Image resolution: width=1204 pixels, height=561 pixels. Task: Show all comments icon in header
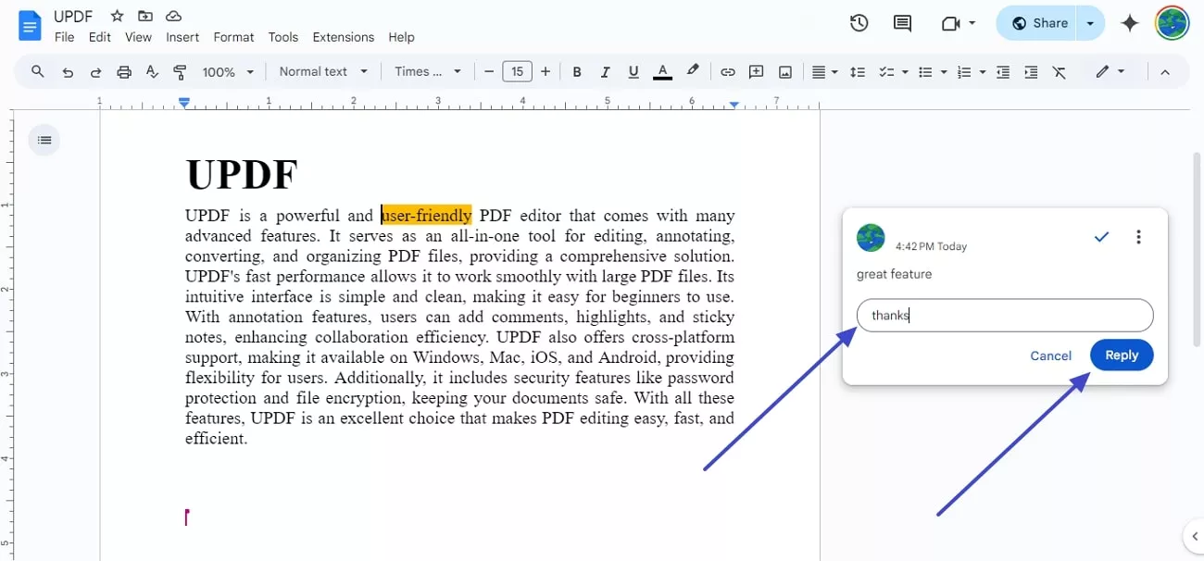click(902, 23)
